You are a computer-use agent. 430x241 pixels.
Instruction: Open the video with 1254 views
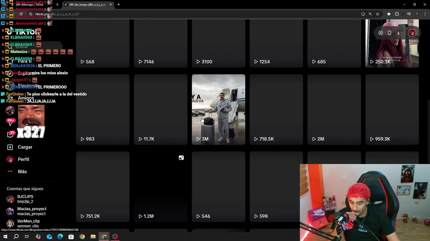click(x=276, y=44)
